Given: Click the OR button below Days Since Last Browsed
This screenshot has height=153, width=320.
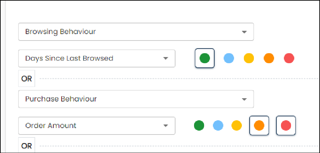Looking at the screenshot, I should pos(26,78).
